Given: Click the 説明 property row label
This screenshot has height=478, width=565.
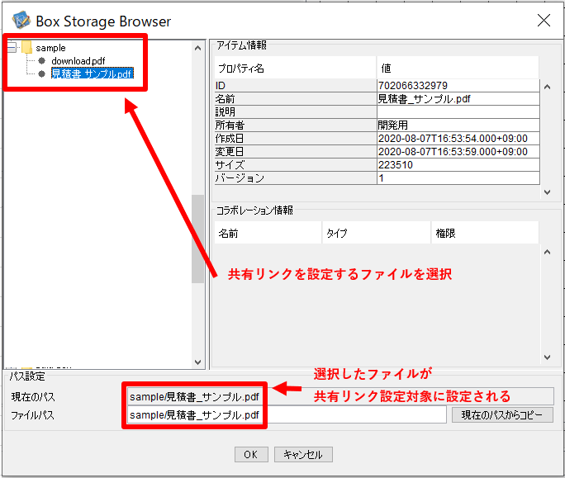Looking at the screenshot, I should (x=296, y=112).
